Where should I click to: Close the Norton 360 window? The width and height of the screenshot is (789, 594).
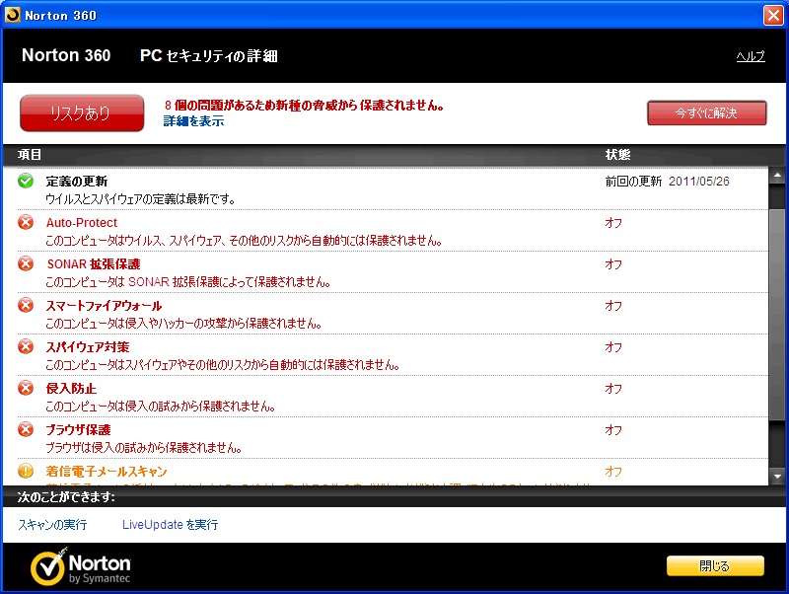click(773, 15)
